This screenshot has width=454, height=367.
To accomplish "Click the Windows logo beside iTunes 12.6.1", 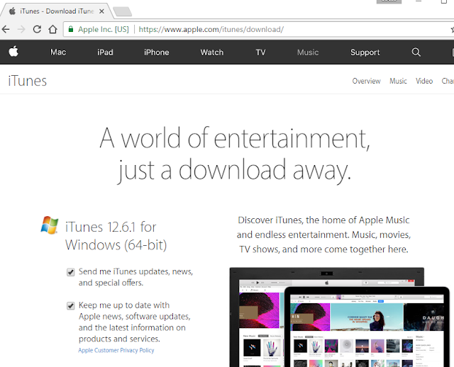I will (50, 225).
